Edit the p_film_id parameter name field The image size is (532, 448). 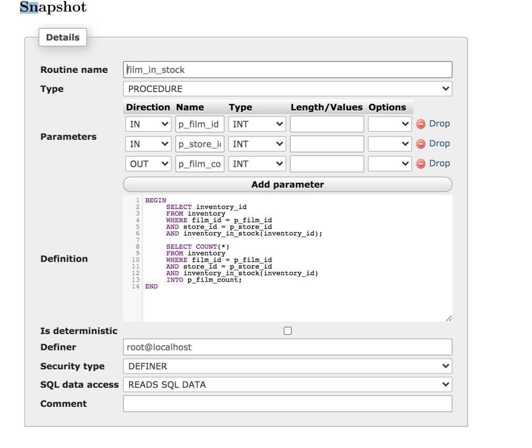tap(199, 124)
